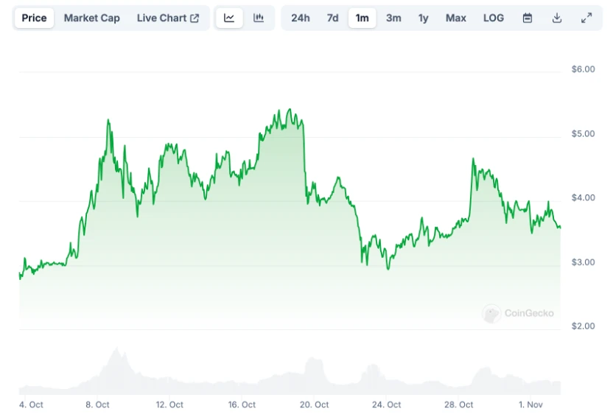This screenshot has height=417, width=613.
Task: Click the CoinGecko watermark logo
Action: pyautogui.click(x=518, y=313)
